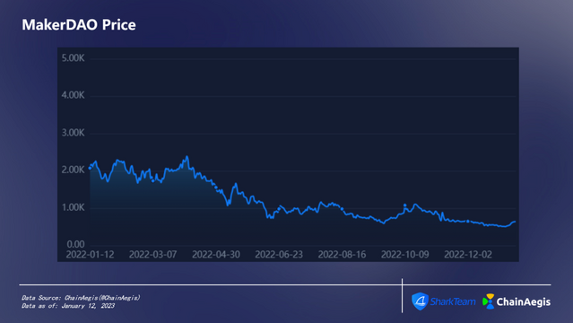Image resolution: width=573 pixels, height=323 pixels.
Task: Click the 5.00K y-axis label
Action: (74, 58)
